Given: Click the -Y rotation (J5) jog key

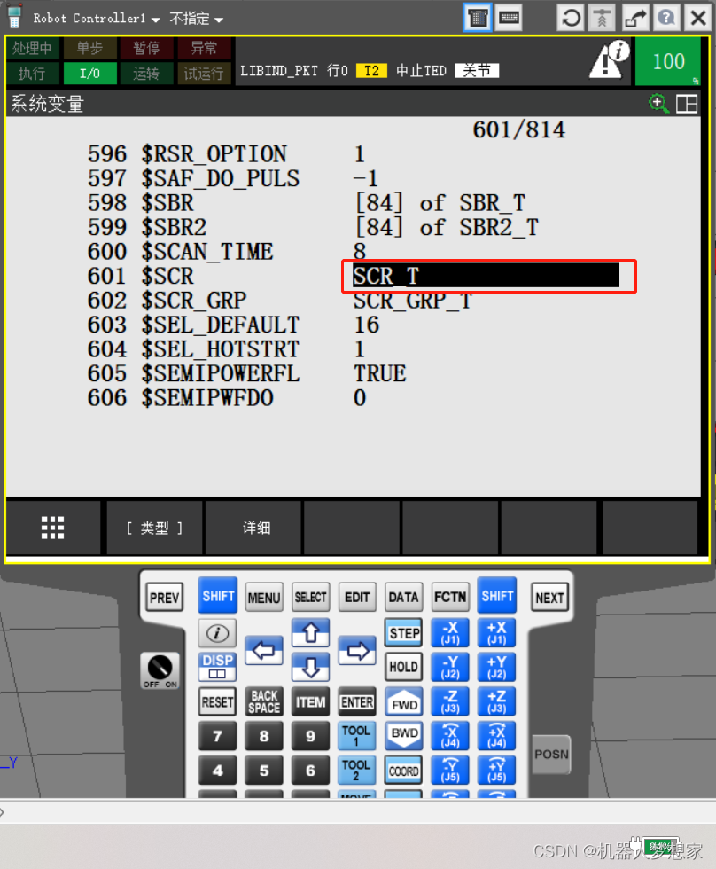Looking at the screenshot, I should pyautogui.click(x=450, y=770).
